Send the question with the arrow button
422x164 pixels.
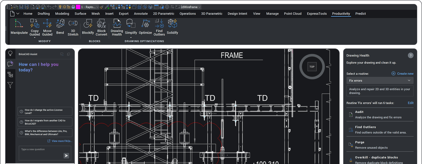coord(66,155)
